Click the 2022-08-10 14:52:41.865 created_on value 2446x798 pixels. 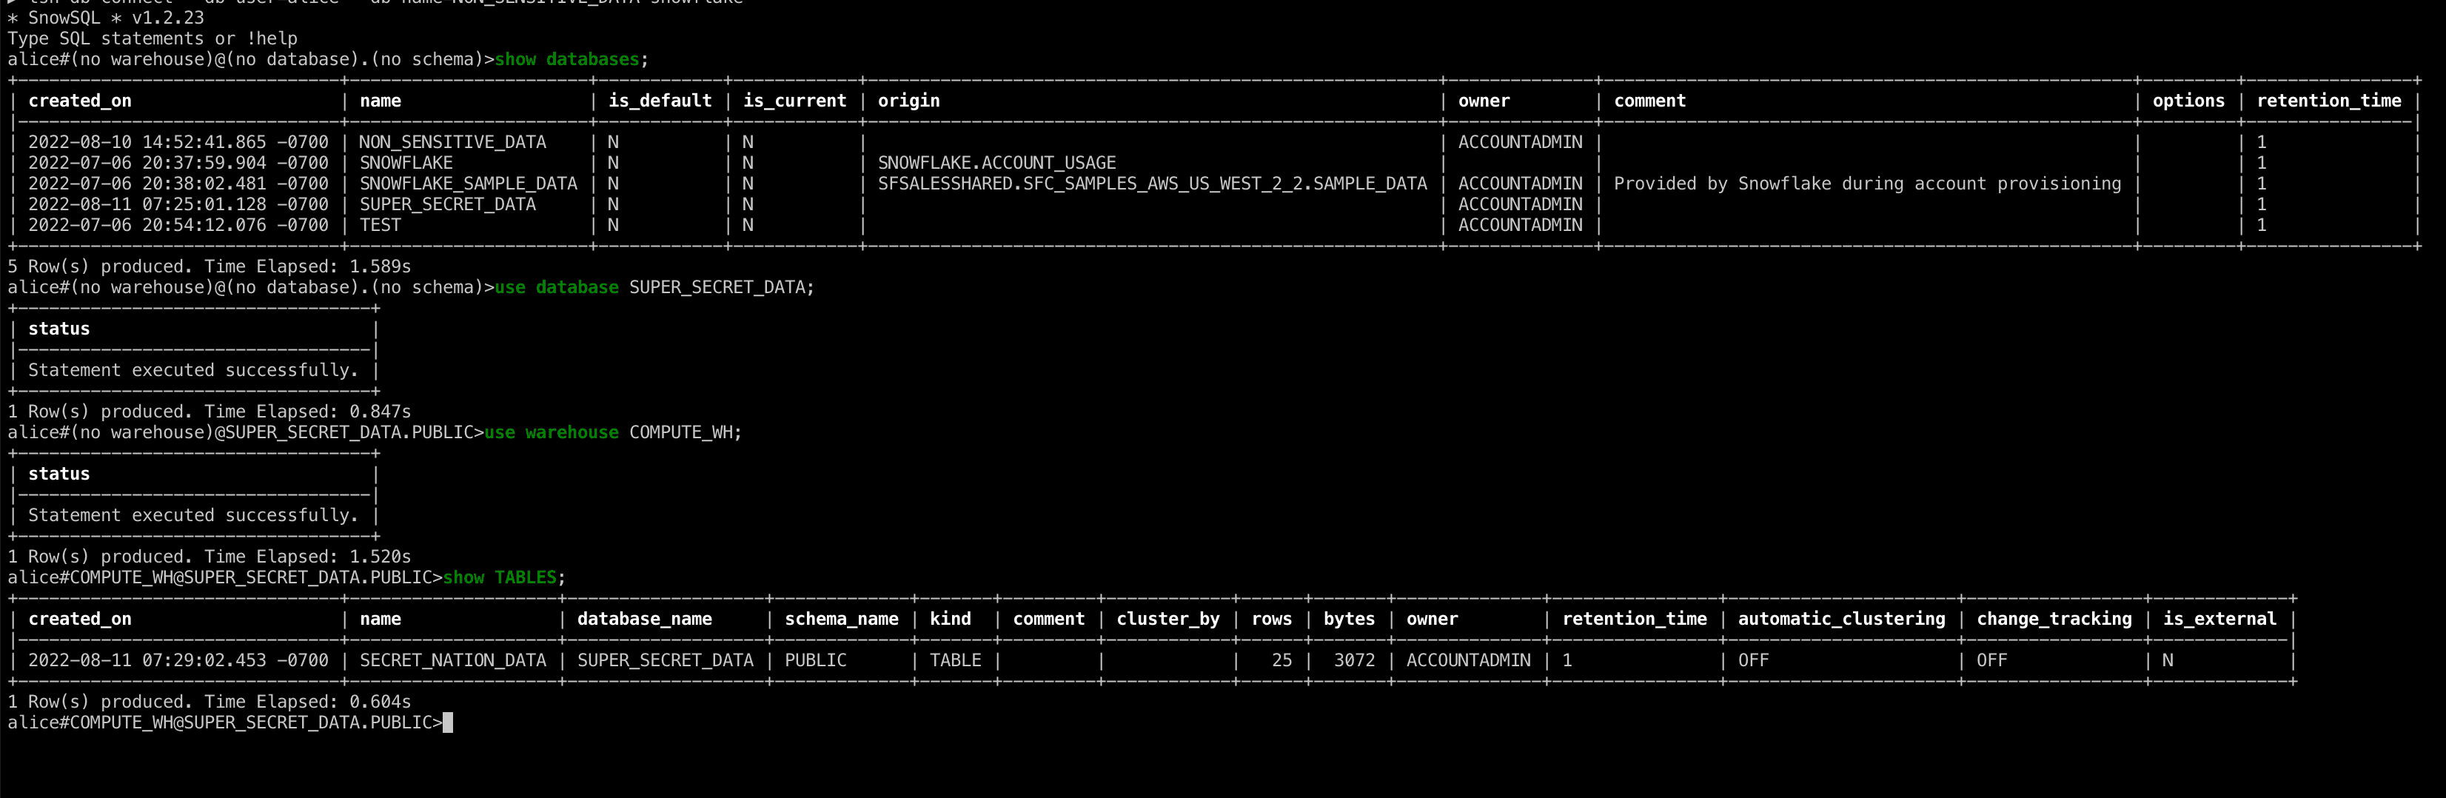(178, 142)
